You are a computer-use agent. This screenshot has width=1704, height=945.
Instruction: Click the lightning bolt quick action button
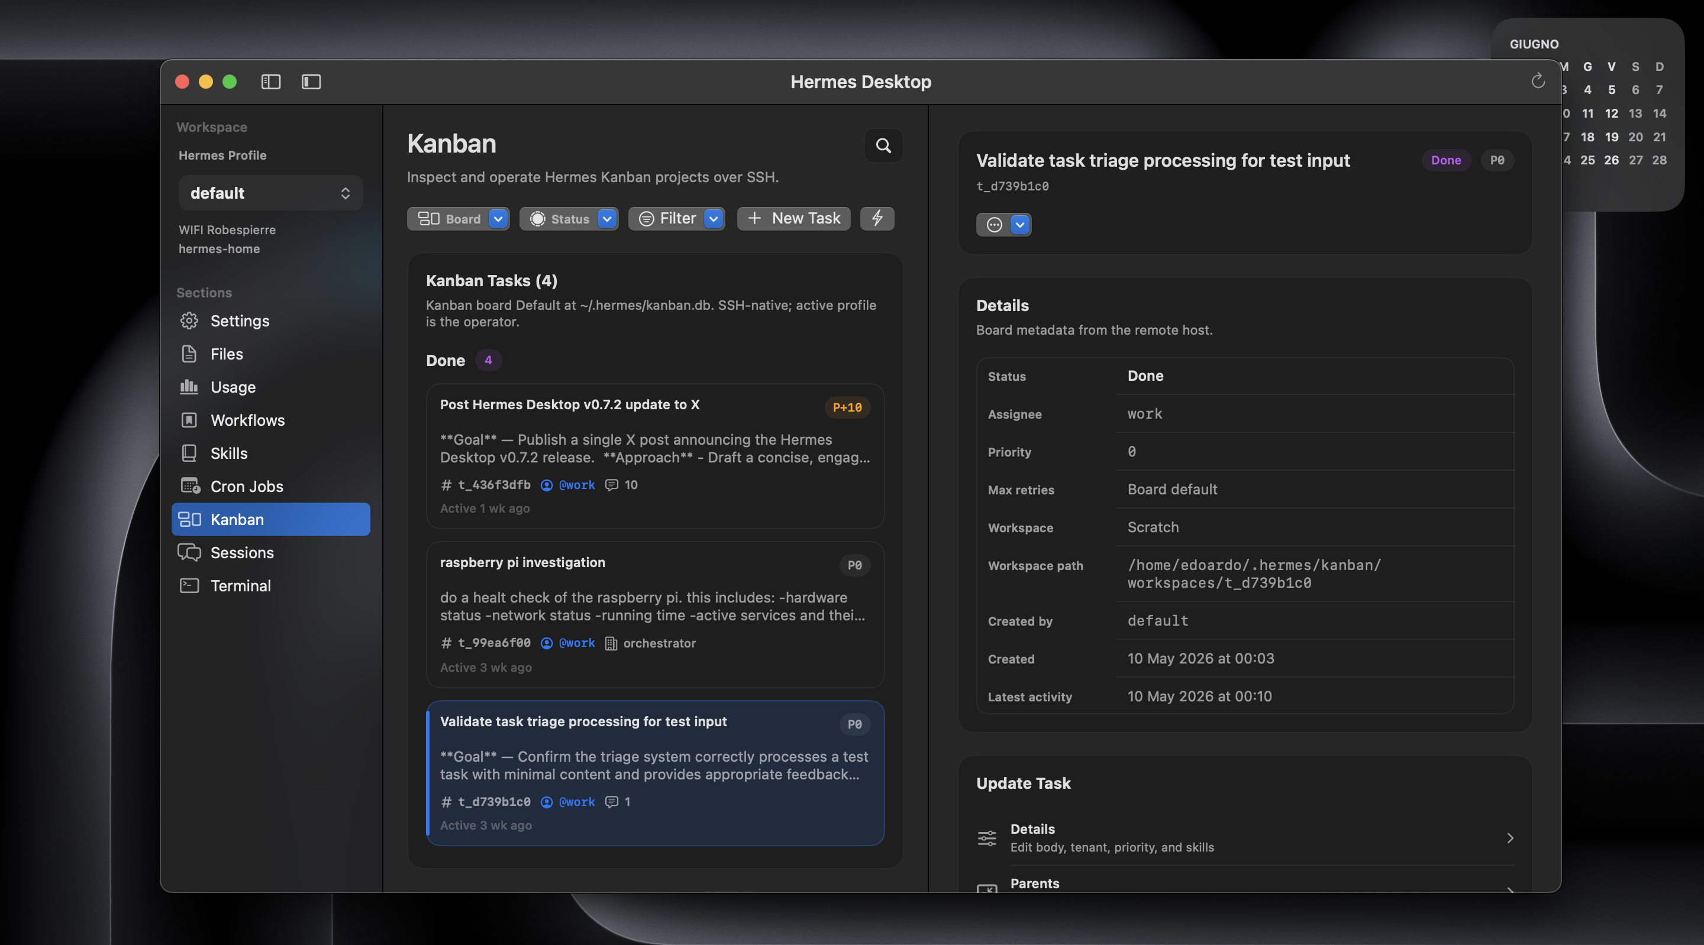(877, 218)
